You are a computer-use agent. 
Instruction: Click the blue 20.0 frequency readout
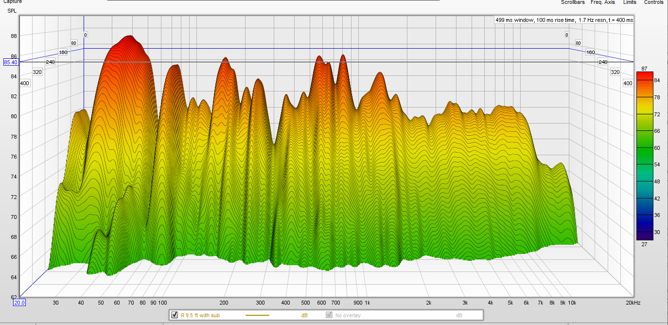point(19,302)
